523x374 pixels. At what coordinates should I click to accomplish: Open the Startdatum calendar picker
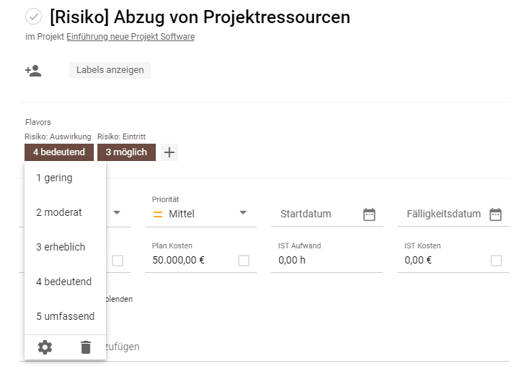click(369, 214)
